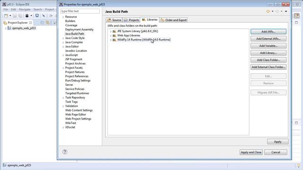Click Add Class Folder... button

[268, 60]
